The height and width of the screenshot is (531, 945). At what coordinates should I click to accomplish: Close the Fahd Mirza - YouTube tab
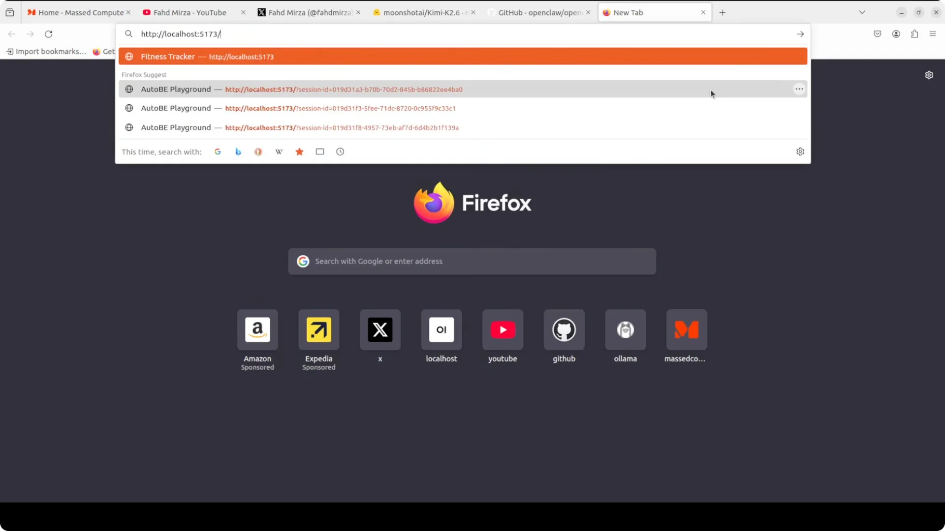click(243, 12)
